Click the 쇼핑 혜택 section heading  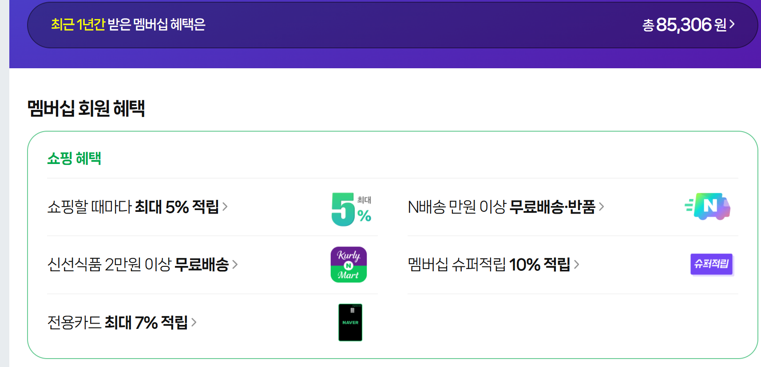point(74,158)
